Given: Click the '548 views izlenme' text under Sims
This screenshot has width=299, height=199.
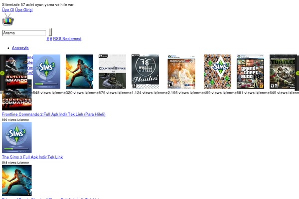Looking at the screenshot, I should [x=15, y=163].
